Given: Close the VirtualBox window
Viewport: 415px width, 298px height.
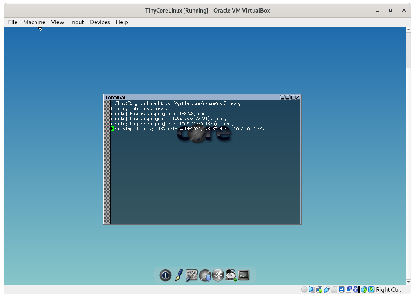Looking at the screenshot, I should tap(404, 10).
